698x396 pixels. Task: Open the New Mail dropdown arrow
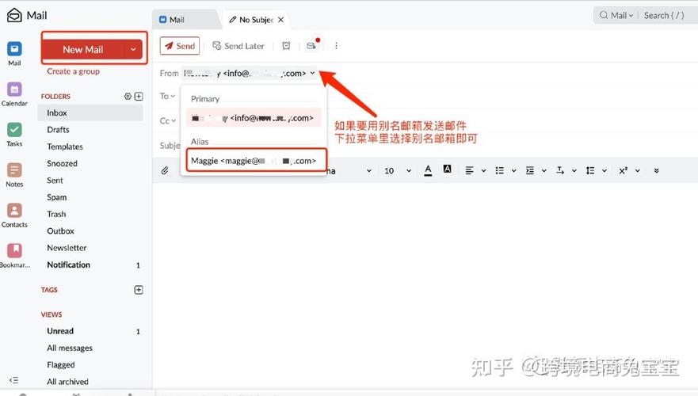pyautogui.click(x=133, y=49)
